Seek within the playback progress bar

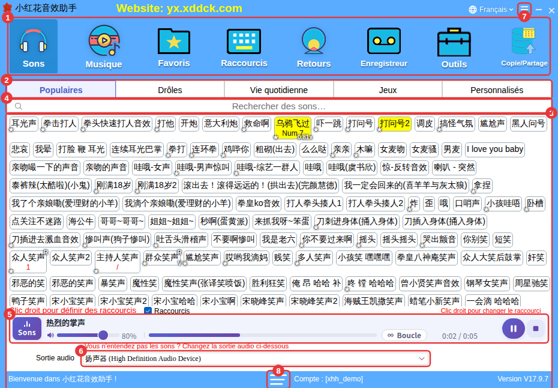(263, 335)
